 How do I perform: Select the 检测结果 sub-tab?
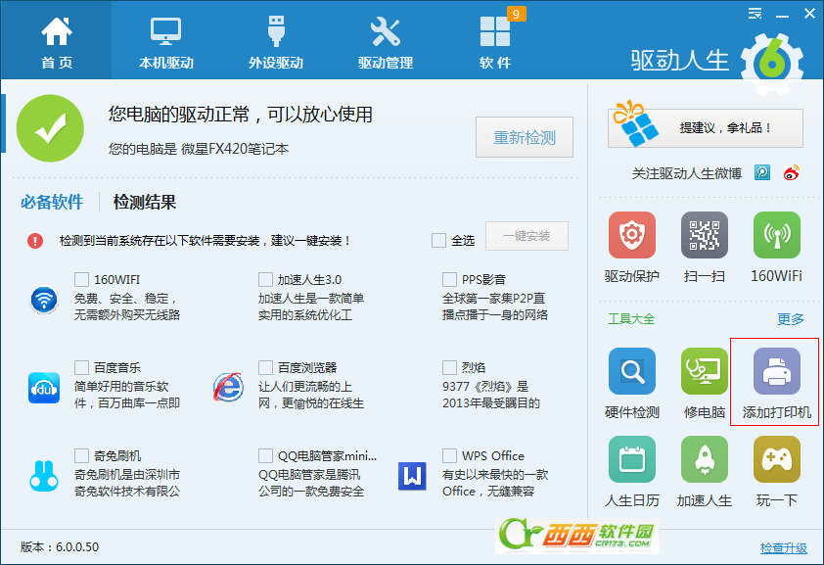point(145,202)
